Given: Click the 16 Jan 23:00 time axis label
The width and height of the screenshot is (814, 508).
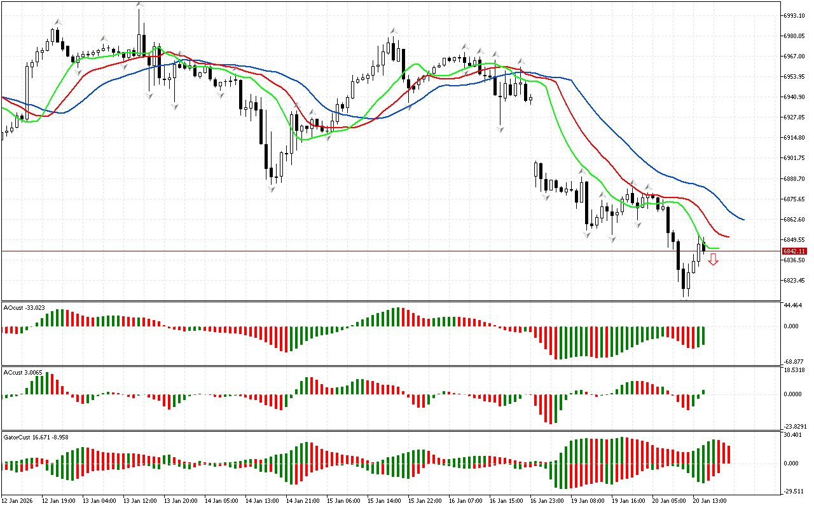Looking at the screenshot, I should click(547, 500).
